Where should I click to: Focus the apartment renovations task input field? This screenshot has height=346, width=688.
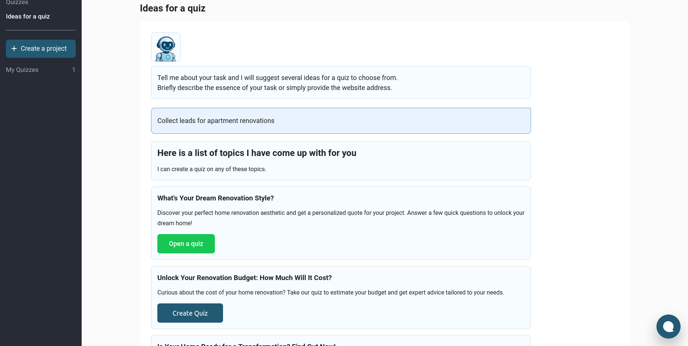(341, 121)
